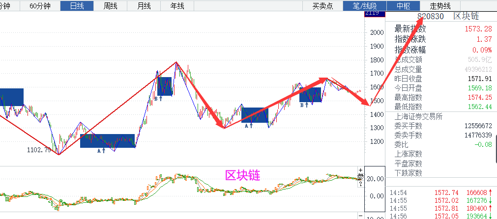Screen dimensions: 497x219
Task: Click the 1800 price axis label
Action: [377, 60]
